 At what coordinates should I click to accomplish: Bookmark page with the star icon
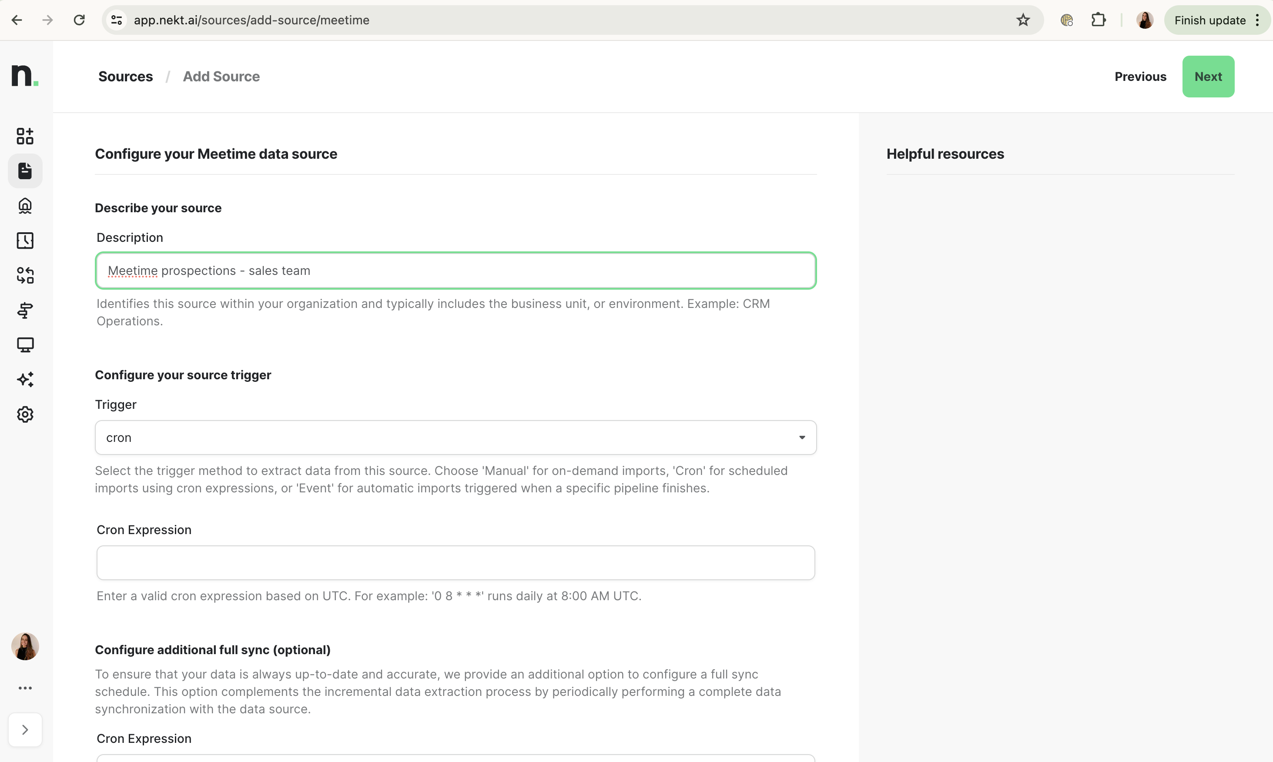tap(1022, 20)
